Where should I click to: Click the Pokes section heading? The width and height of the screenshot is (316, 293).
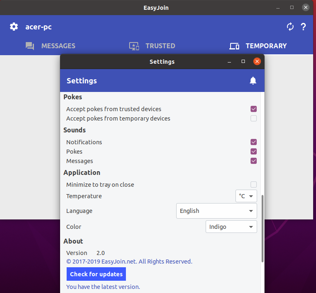pyautogui.click(x=73, y=97)
